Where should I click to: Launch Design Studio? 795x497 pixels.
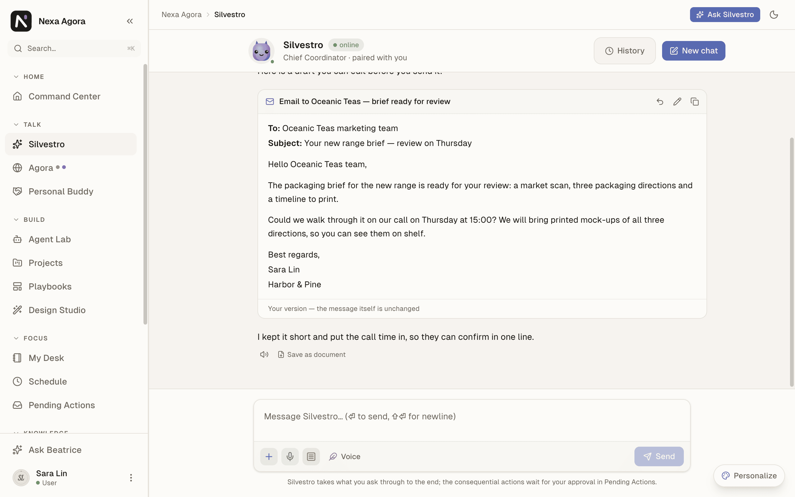pos(70,310)
